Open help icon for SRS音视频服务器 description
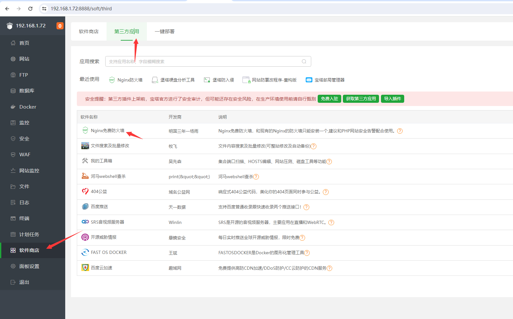This screenshot has height=319, width=513. 331,223
